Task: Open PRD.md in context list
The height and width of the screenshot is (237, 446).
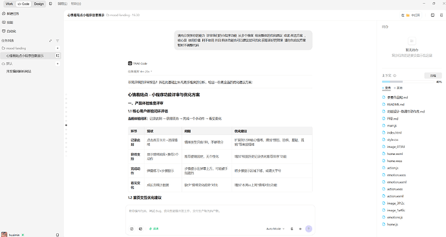Action: coord(392,119)
